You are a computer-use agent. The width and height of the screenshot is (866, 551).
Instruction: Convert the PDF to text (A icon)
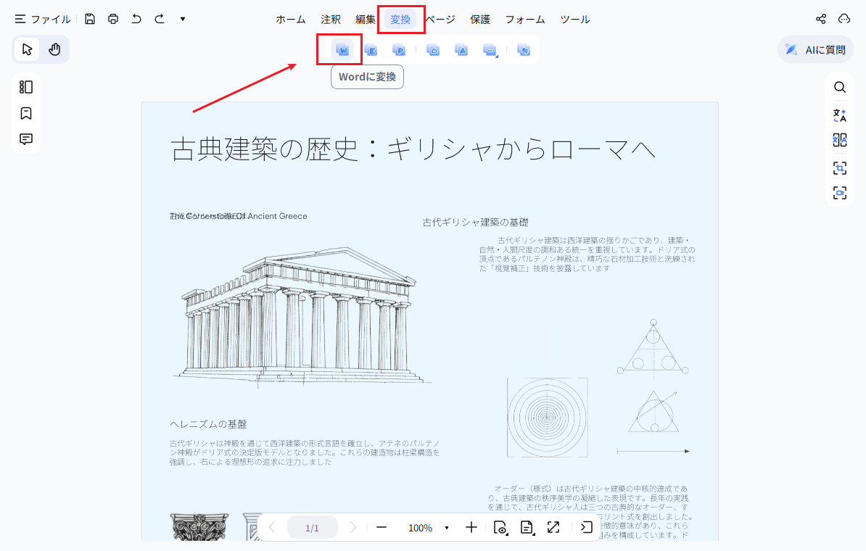[x=461, y=50]
